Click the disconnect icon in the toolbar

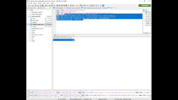pos(33,6)
